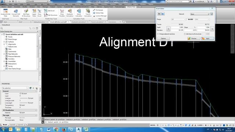The width and height of the screenshot is (235, 132).
Task: Enable Change adjacent sections checkbox
Action: [x=158, y=34]
